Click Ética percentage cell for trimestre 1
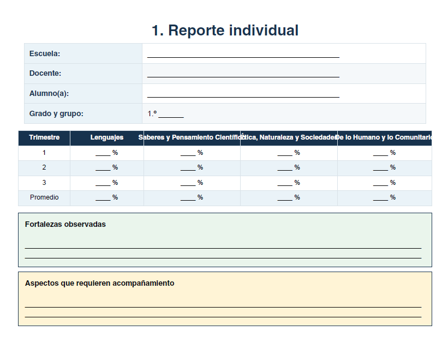442x355 pixels. pos(289,153)
